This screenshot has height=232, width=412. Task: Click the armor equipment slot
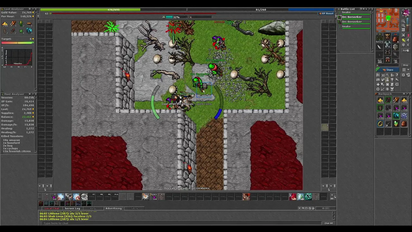click(388, 44)
